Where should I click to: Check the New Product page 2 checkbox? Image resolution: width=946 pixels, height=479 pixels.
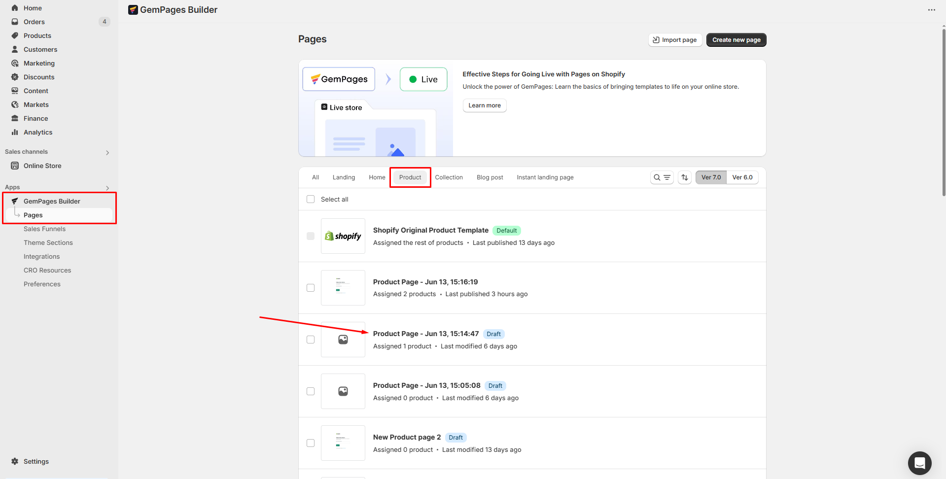311,443
